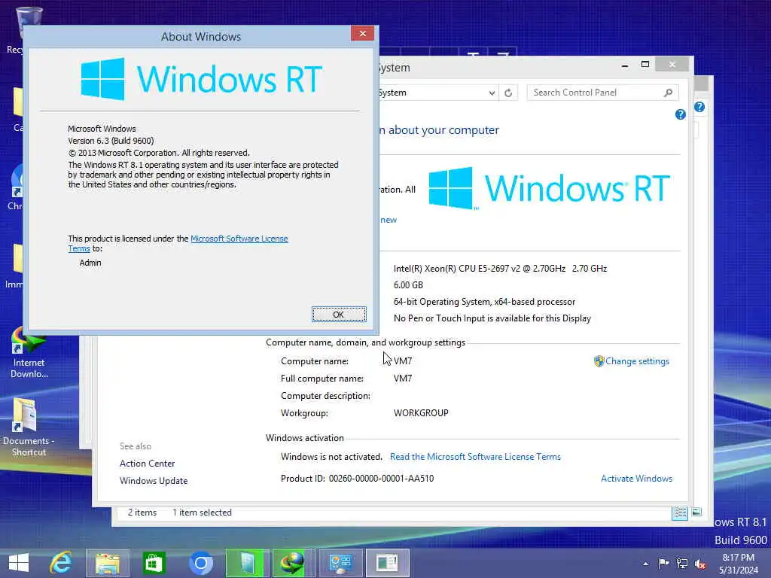771x578 pixels.
Task: Open Documents - Shortcut on desktop
Action: click(28, 427)
